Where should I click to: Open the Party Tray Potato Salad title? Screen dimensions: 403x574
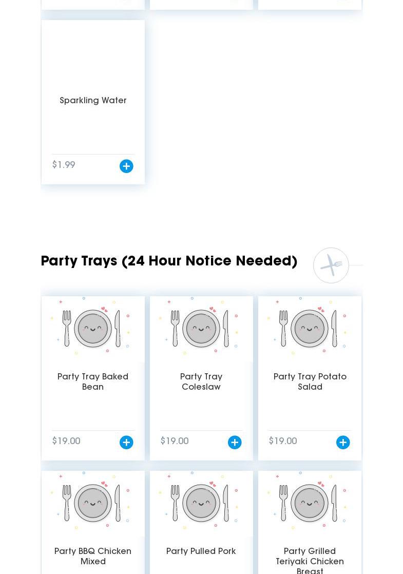coord(310,382)
